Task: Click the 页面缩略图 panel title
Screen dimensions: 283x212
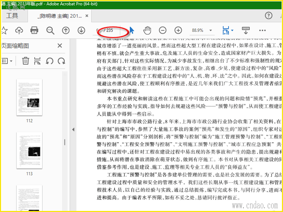Action: pos(15,46)
